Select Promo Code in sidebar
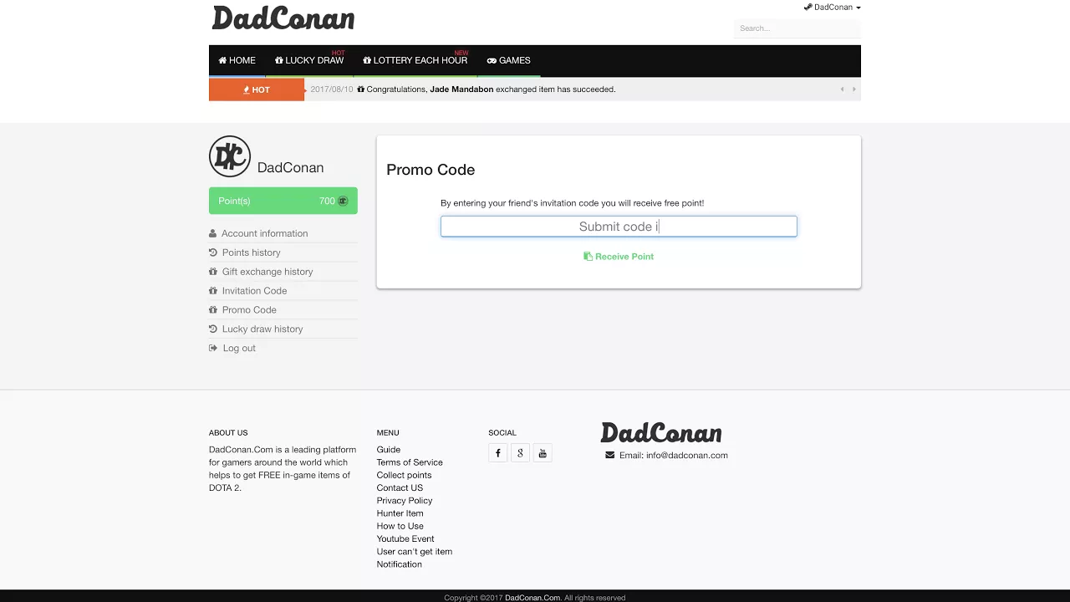1070x602 pixels. 249,310
